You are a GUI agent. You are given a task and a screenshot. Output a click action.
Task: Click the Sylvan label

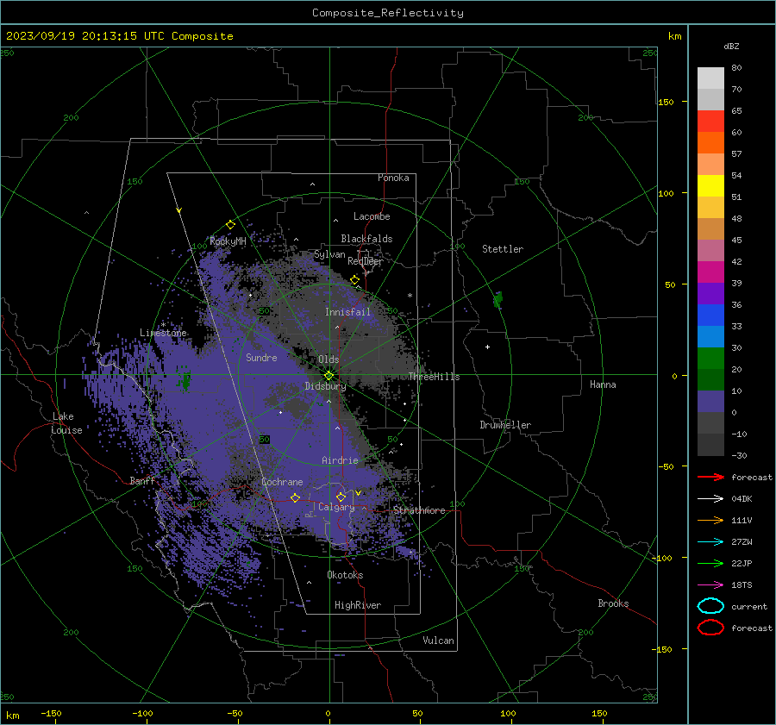tap(329, 254)
